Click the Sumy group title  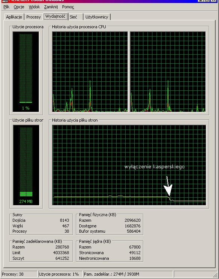click(17, 215)
